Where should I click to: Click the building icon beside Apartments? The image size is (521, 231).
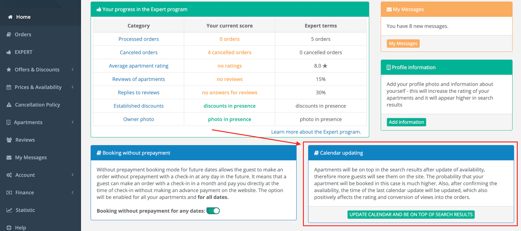click(8, 122)
